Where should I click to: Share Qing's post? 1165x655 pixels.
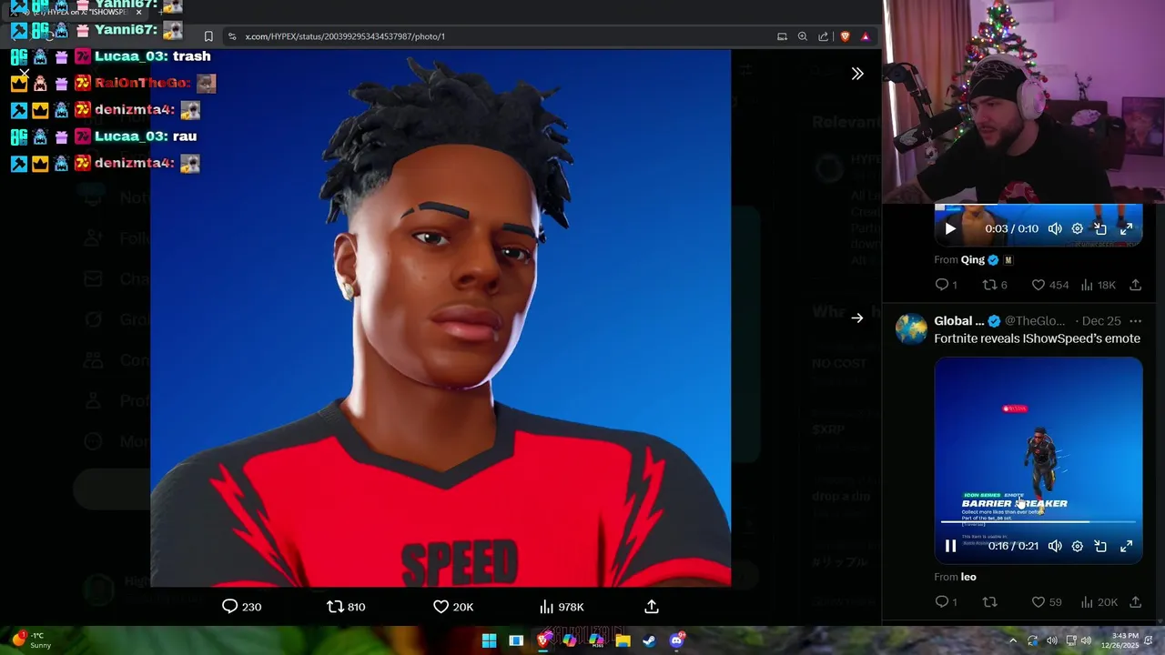(1135, 285)
